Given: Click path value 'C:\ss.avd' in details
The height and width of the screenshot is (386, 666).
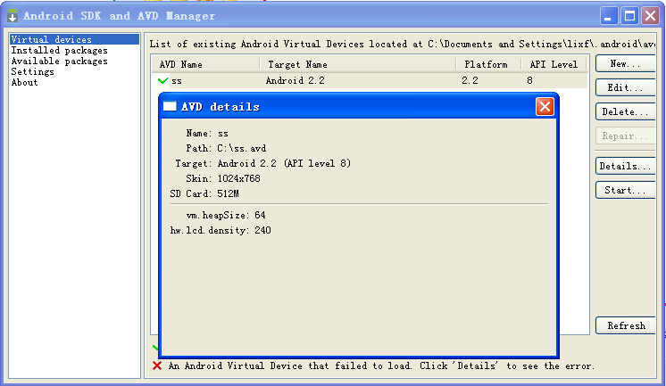Looking at the screenshot, I should 242,149.
